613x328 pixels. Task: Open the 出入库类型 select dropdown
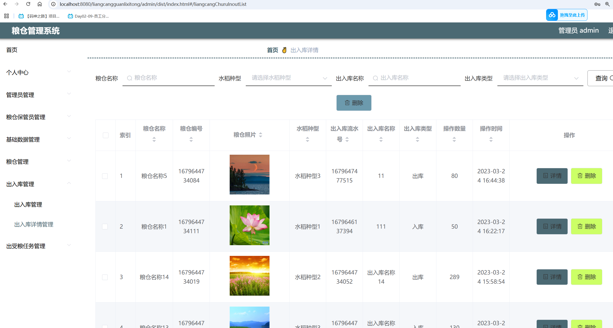pos(540,78)
